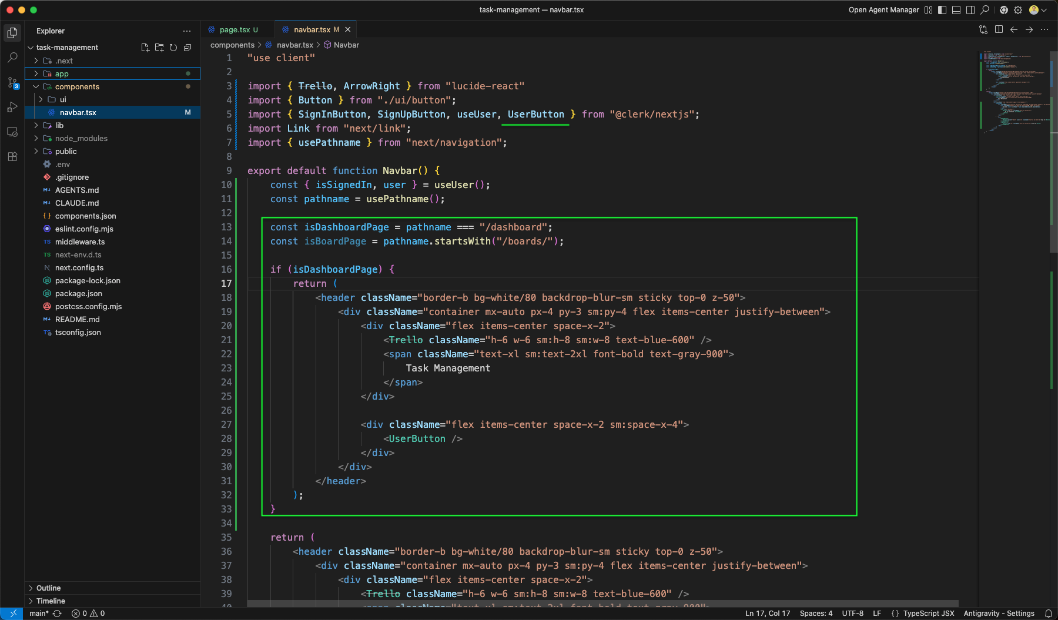Collapse the components folder
1058x620 pixels.
coord(112,86)
